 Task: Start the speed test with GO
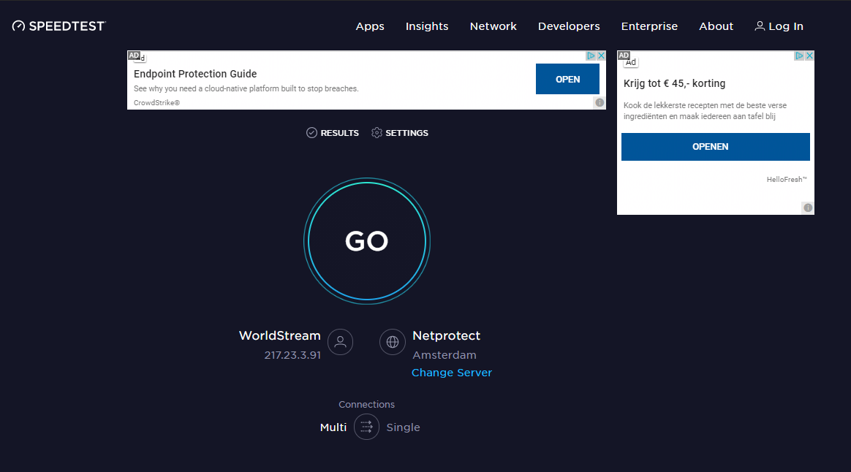(366, 241)
